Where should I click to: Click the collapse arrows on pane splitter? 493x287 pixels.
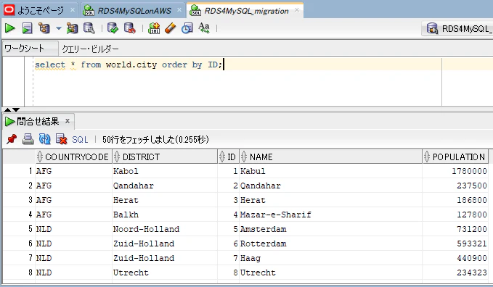click(12, 109)
